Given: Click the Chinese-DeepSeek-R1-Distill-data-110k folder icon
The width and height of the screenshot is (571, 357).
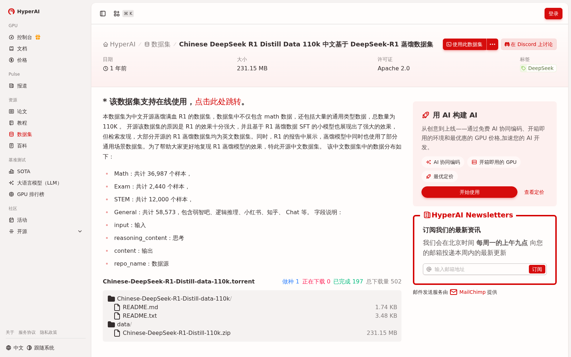Looking at the screenshot, I should [111, 298].
